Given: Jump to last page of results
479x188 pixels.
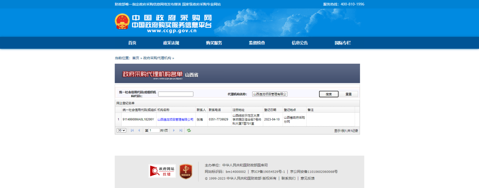Looking at the screenshot, I should pos(181,130).
